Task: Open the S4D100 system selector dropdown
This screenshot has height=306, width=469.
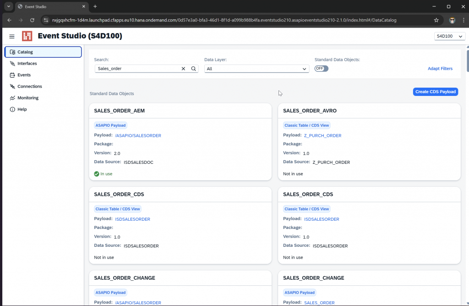Action: tap(450, 36)
